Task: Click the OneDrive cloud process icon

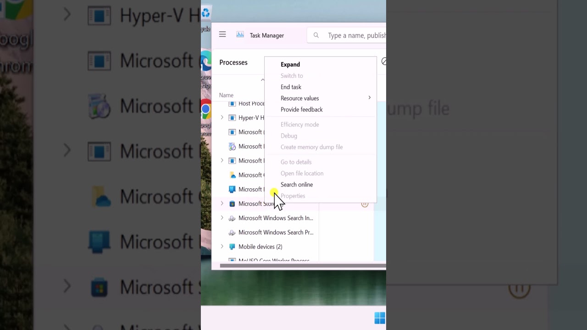Action: [x=232, y=175]
